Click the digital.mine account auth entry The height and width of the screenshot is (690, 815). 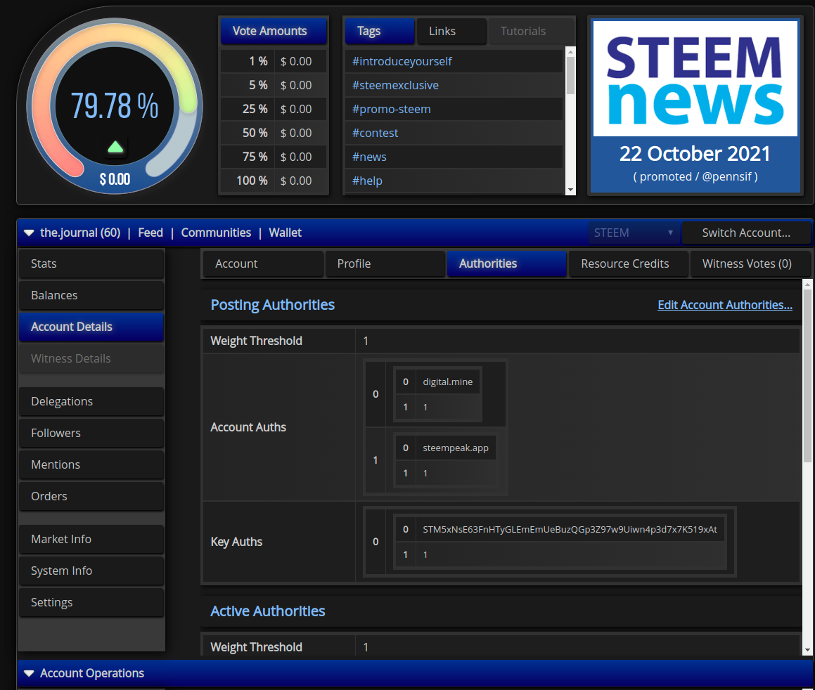447,382
